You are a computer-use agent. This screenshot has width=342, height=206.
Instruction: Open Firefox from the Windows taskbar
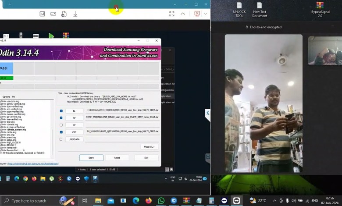click(x=149, y=200)
